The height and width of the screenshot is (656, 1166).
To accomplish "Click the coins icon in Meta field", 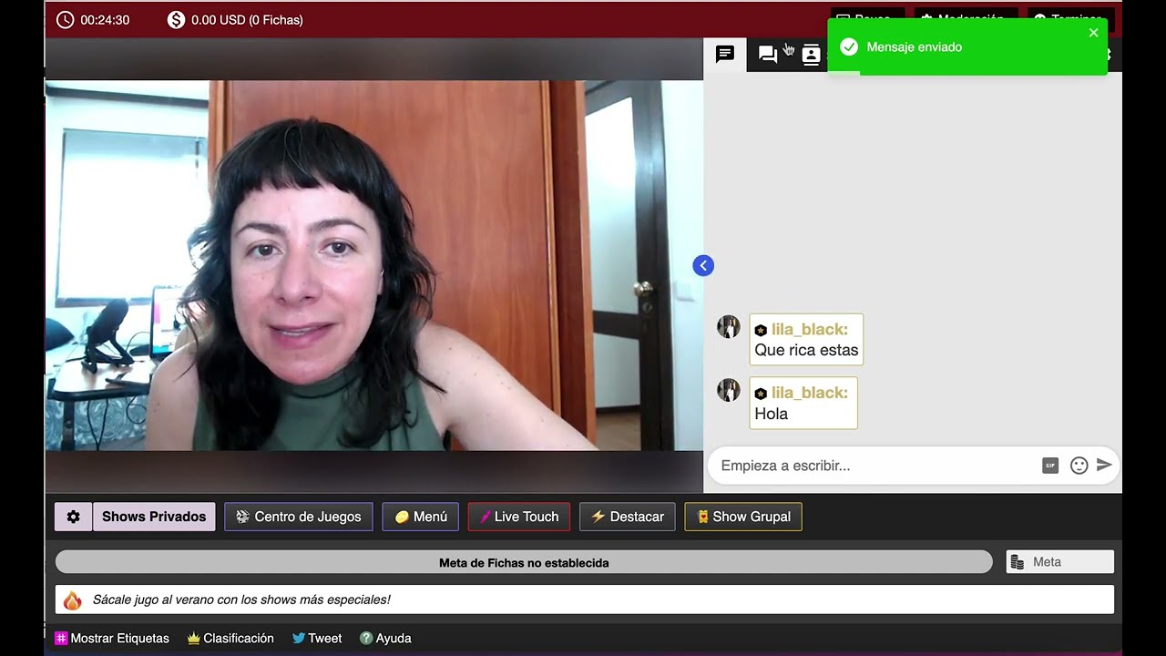I will (1018, 562).
